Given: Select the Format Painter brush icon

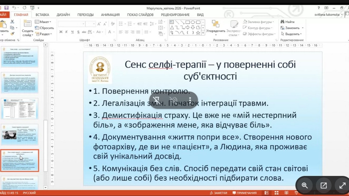Looking at the screenshot, I should click(12, 34).
